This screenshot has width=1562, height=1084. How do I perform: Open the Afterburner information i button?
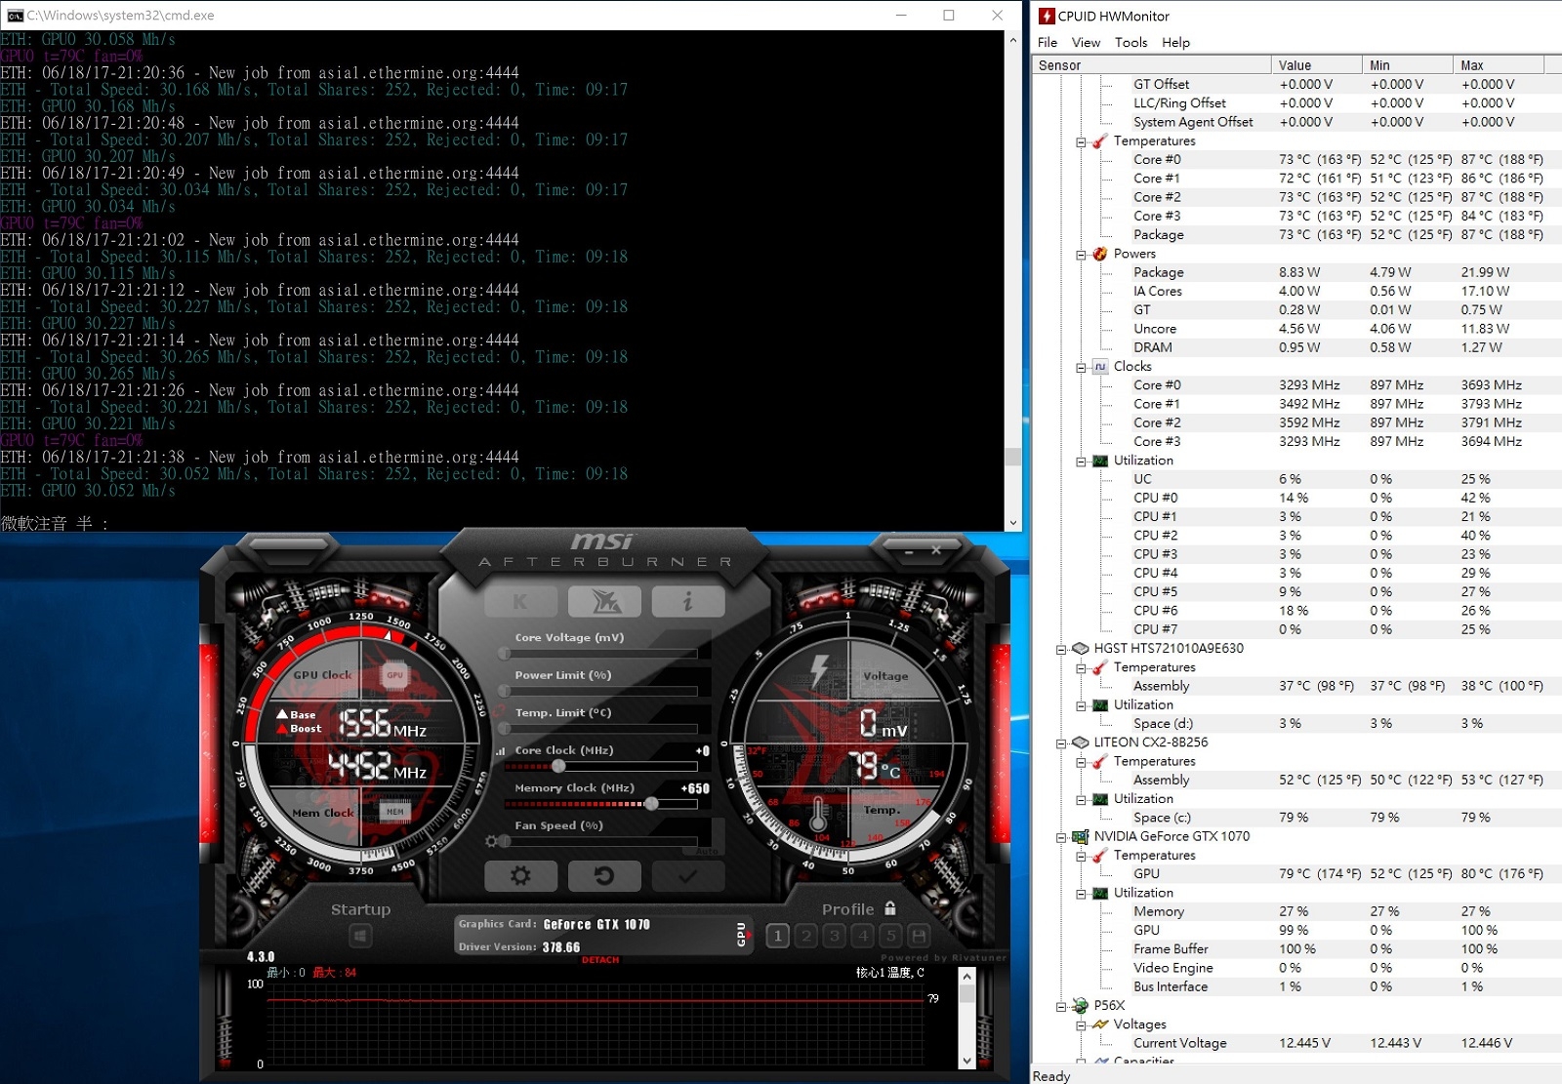pos(688,602)
